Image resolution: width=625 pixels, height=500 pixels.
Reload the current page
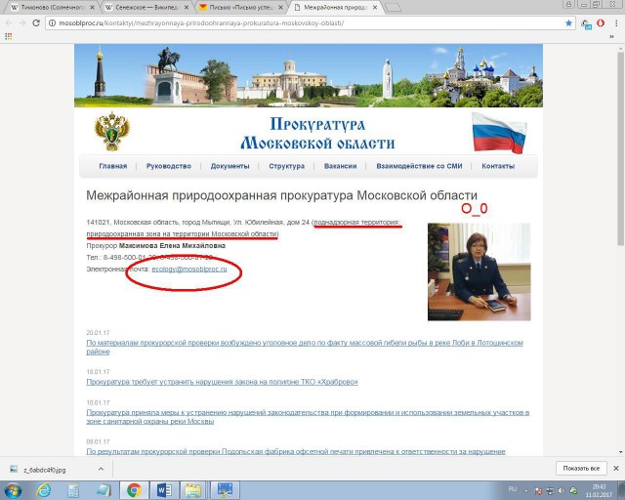pyautogui.click(x=36, y=23)
